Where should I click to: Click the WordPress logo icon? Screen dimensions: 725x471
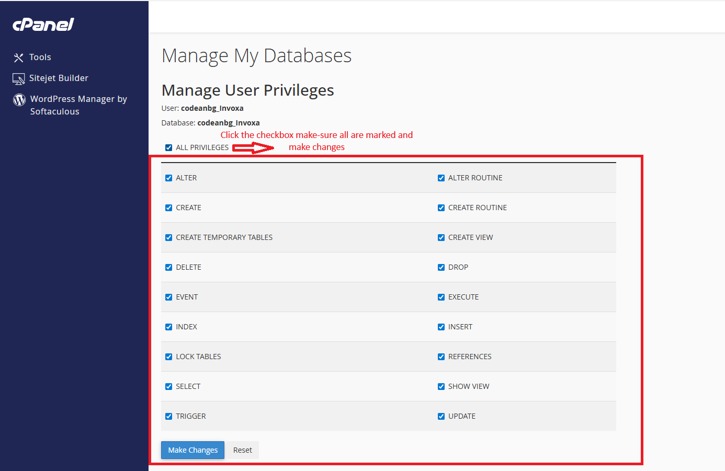point(19,100)
